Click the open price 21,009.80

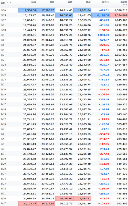pos(29,40)
